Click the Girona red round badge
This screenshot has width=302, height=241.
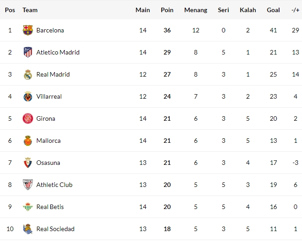click(28, 118)
